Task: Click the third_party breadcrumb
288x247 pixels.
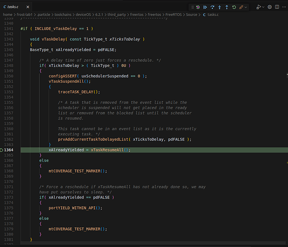Action: pyautogui.click(x=117, y=14)
